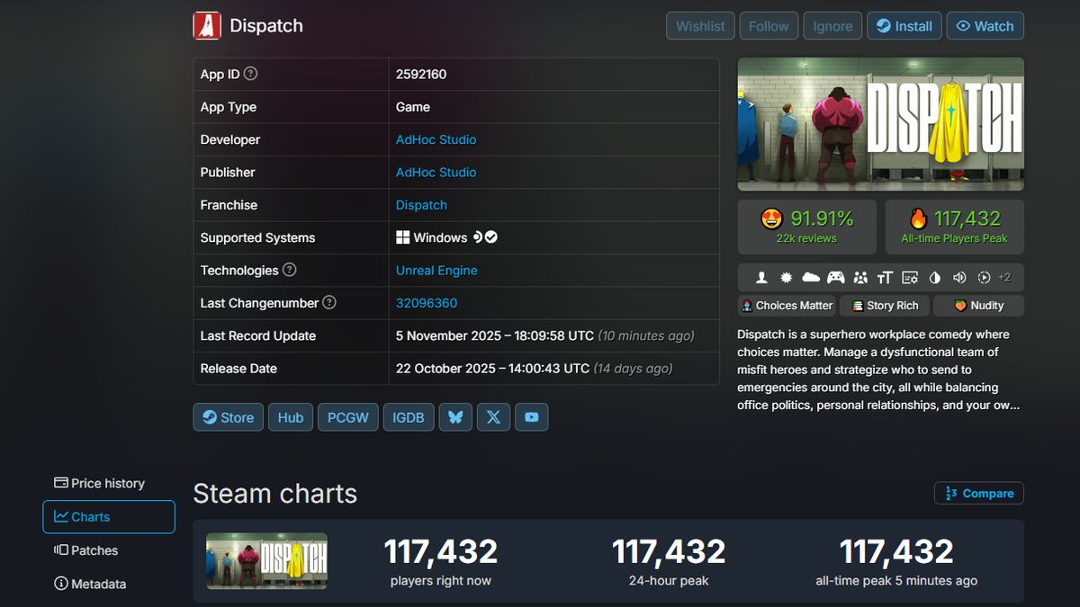Image resolution: width=1080 pixels, height=607 pixels.
Task: Click the Compare button
Action: 979,493
